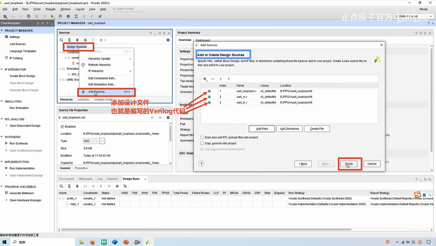Open Sources panel settings gear
The image size is (436, 246).
point(168,40)
